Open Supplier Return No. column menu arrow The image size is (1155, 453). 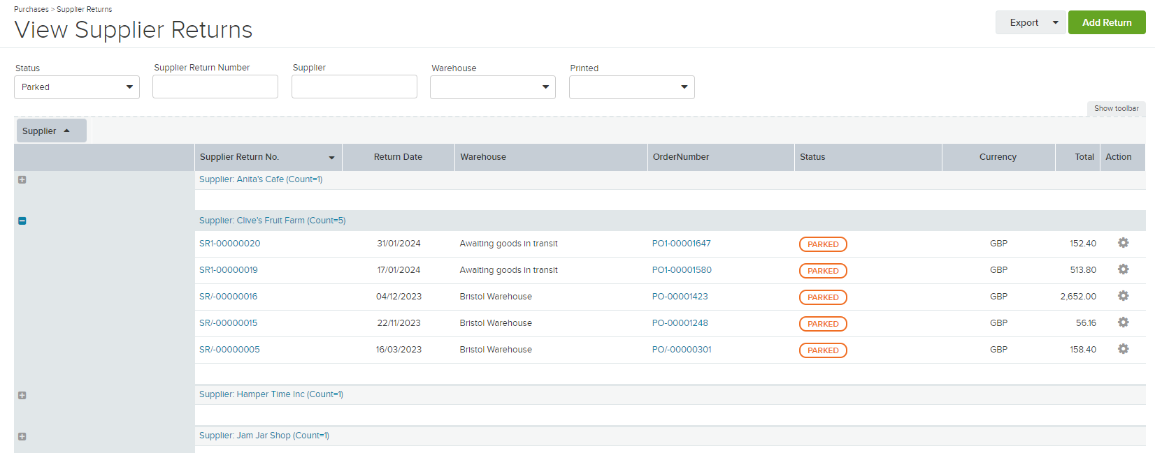(331, 158)
